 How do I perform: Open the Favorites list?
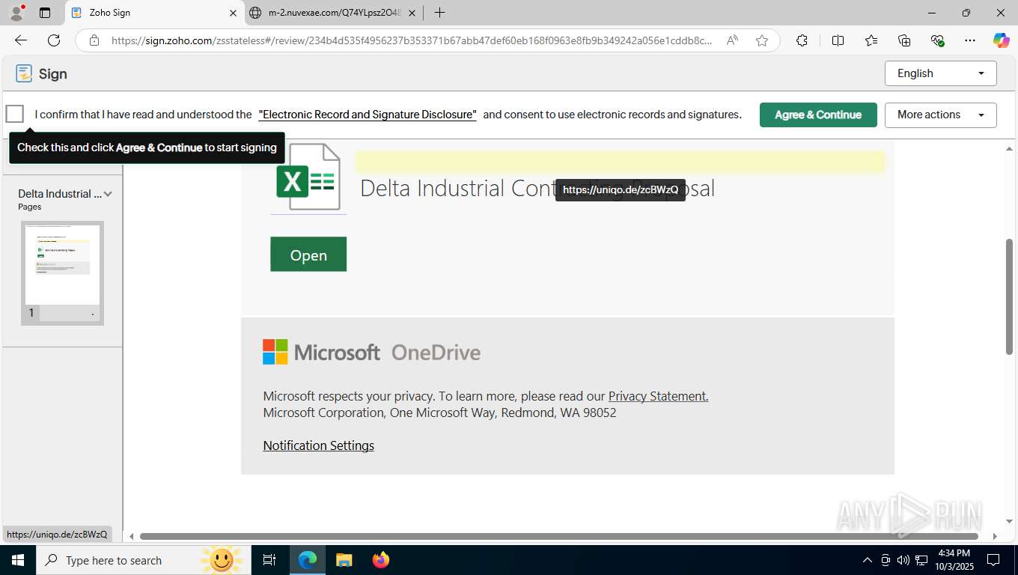pyautogui.click(x=871, y=40)
